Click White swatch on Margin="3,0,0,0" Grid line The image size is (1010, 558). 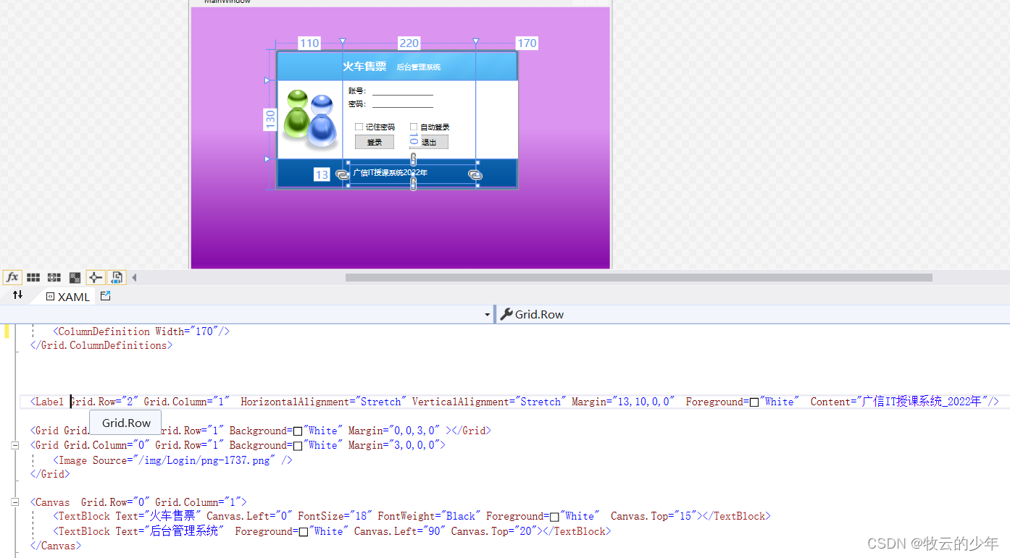(297, 446)
